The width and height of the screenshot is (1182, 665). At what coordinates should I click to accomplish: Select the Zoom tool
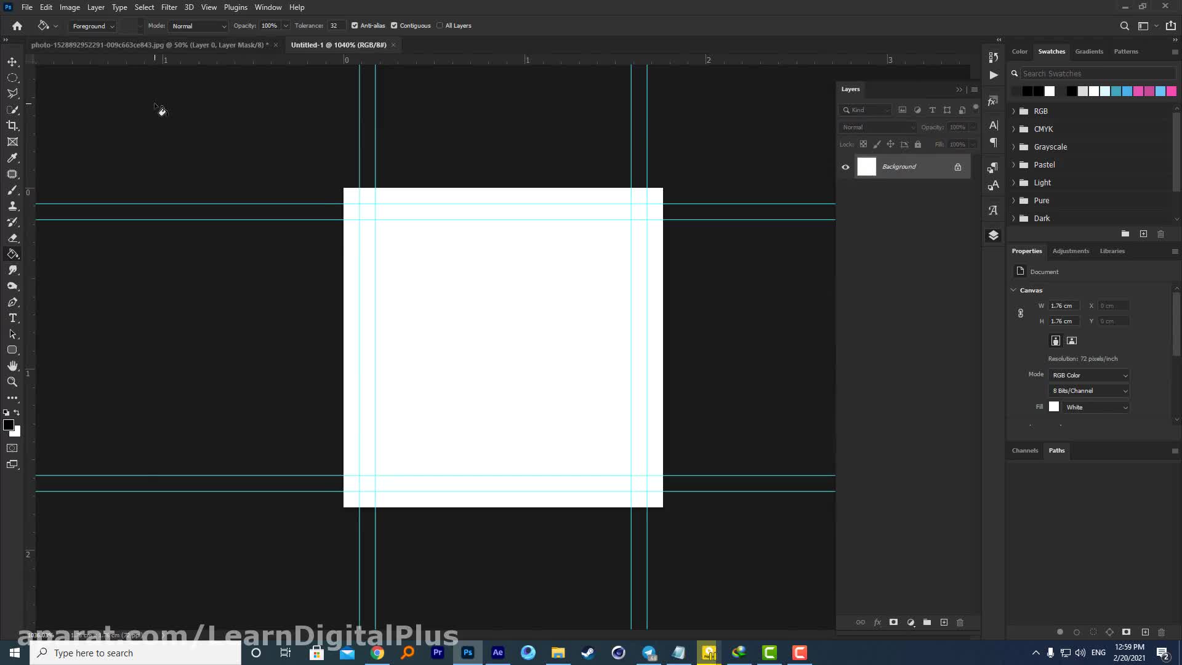click(x=12, y=382)
